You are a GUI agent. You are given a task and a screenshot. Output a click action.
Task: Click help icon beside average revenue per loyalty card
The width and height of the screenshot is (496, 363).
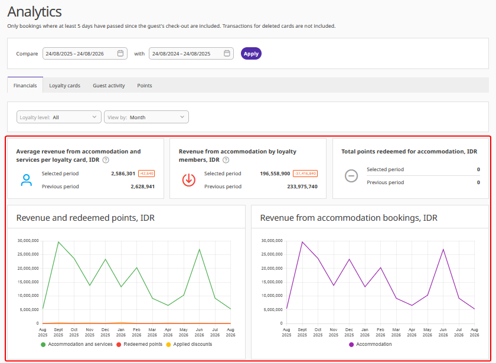coord(106,160)
